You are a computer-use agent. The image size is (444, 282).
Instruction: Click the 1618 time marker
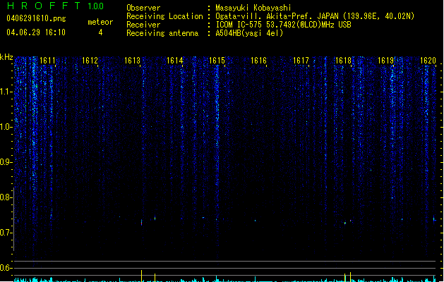[343, 61]
